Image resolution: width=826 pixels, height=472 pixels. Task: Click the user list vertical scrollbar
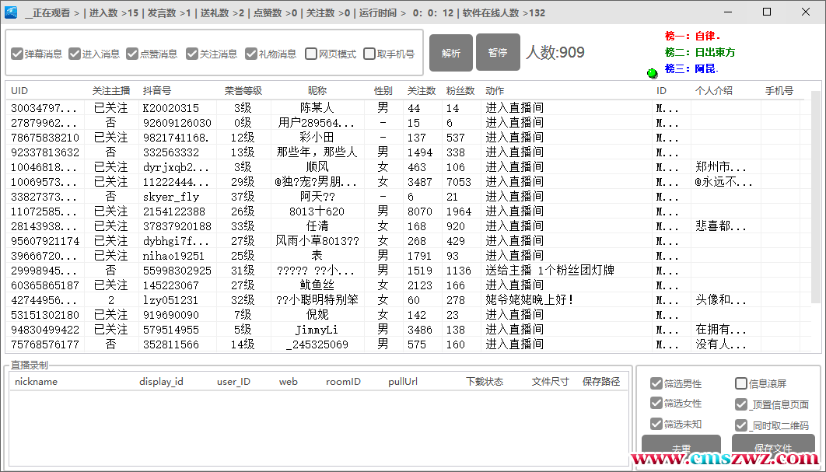[815, 194]
